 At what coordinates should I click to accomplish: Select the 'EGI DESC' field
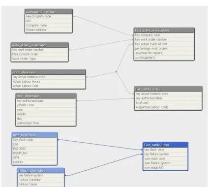click(34, 149)
